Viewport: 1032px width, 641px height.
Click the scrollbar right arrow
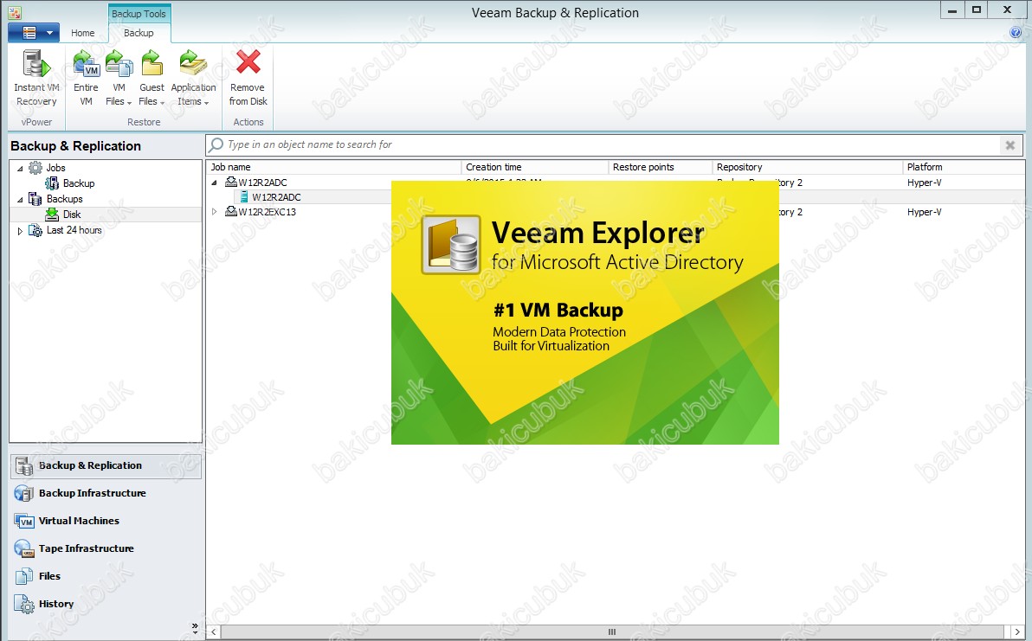pyautogui.click(x=1017, y=631)
